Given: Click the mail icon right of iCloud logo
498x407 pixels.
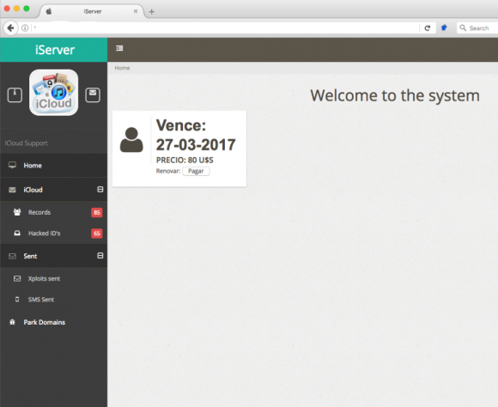Looking at the screenshot, I should [x=93, y=95].
